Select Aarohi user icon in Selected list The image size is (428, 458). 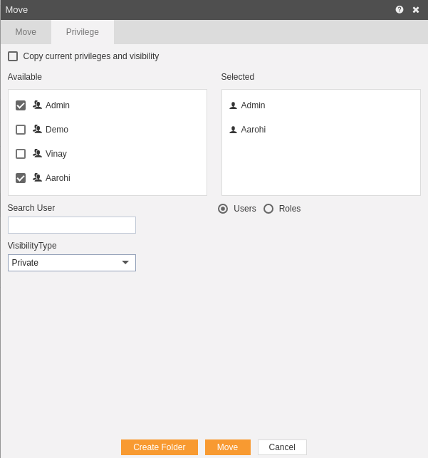tap(233, 130)
